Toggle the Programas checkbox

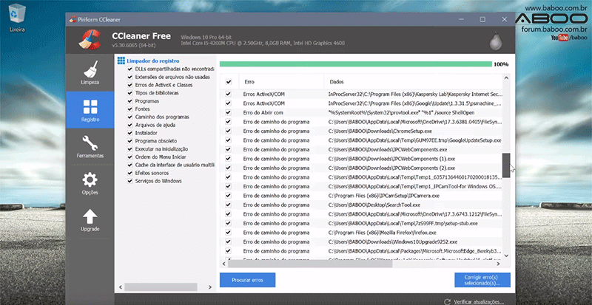click(x=130, y=101)
